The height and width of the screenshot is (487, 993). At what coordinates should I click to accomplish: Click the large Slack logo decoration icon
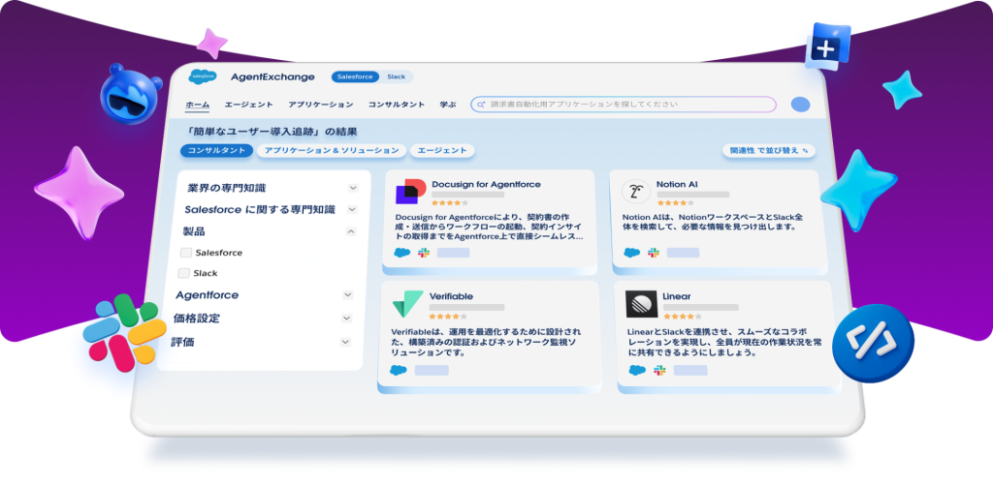tap(123, 331)
